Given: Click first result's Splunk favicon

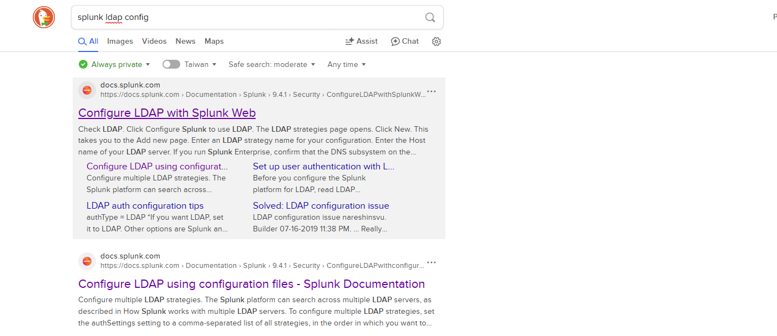Looking at the screenshot, I should pos(87,90).
